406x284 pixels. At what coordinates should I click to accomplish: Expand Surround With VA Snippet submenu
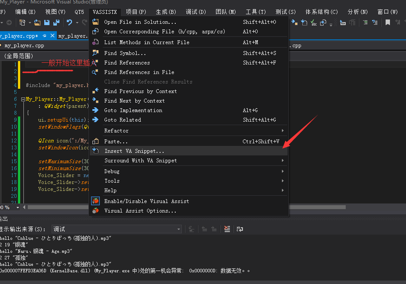pyautogui.click(x=189, y=161)
